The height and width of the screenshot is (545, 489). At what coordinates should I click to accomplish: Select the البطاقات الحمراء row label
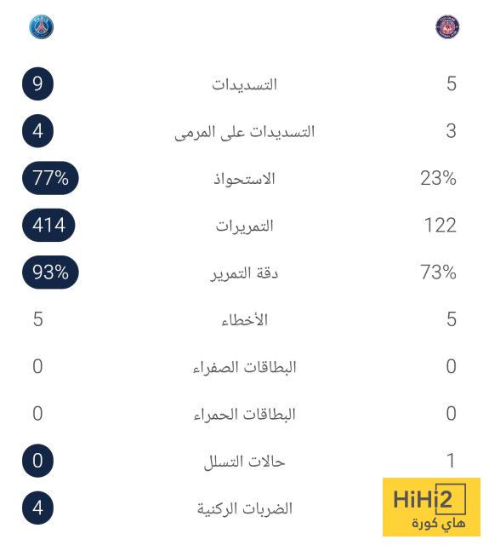click(244, 414)
